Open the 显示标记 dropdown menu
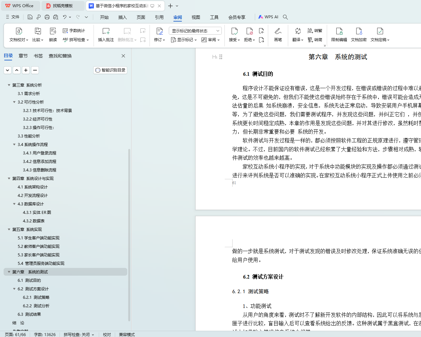This screenshot has width=421, height=337. click(x=184, y=40)
